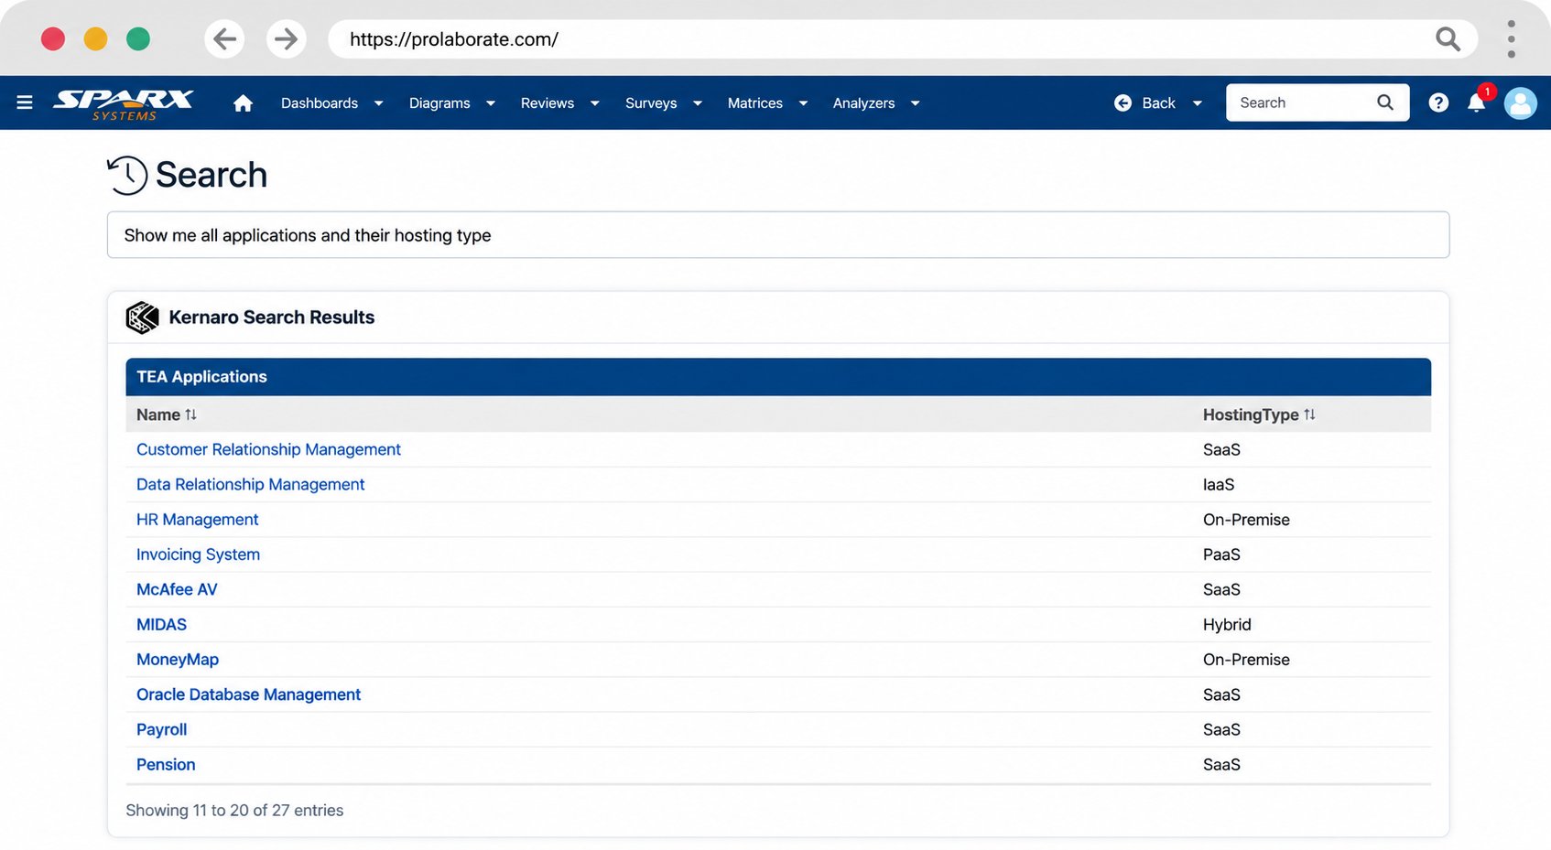The image size is (1551, 850).
Task: Open Data Relationship Management link
Action: coord(250,484)
